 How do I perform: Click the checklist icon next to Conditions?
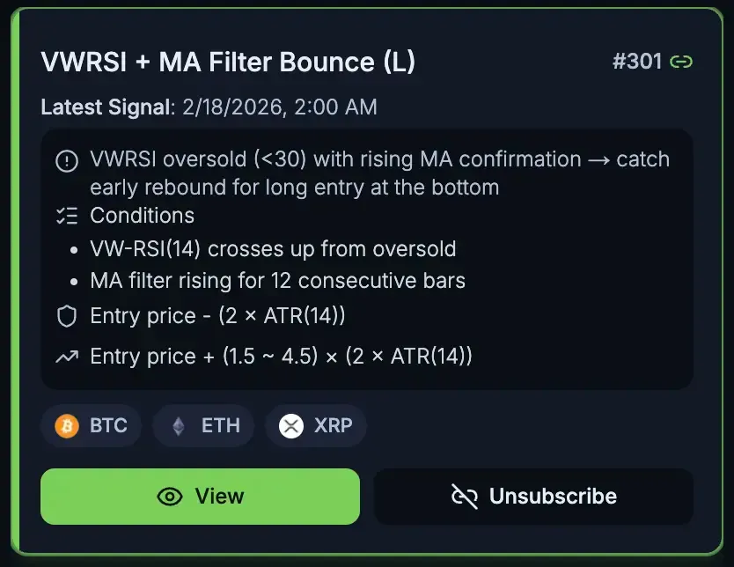[66, 216]
